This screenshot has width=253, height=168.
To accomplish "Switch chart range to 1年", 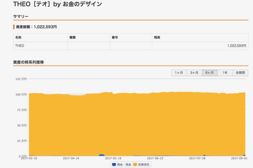I will tap(225, 73).
